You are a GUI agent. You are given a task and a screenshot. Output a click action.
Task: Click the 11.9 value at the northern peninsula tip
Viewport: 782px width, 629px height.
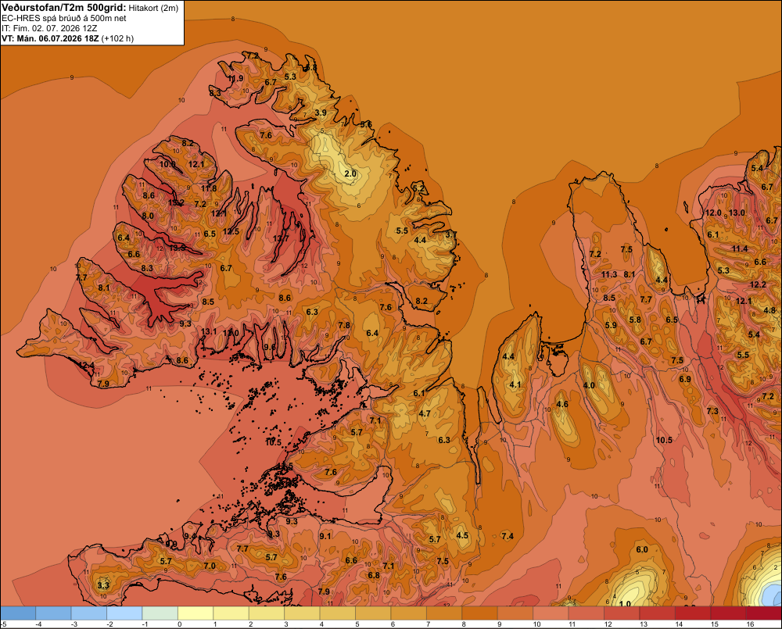coord(235,78)
